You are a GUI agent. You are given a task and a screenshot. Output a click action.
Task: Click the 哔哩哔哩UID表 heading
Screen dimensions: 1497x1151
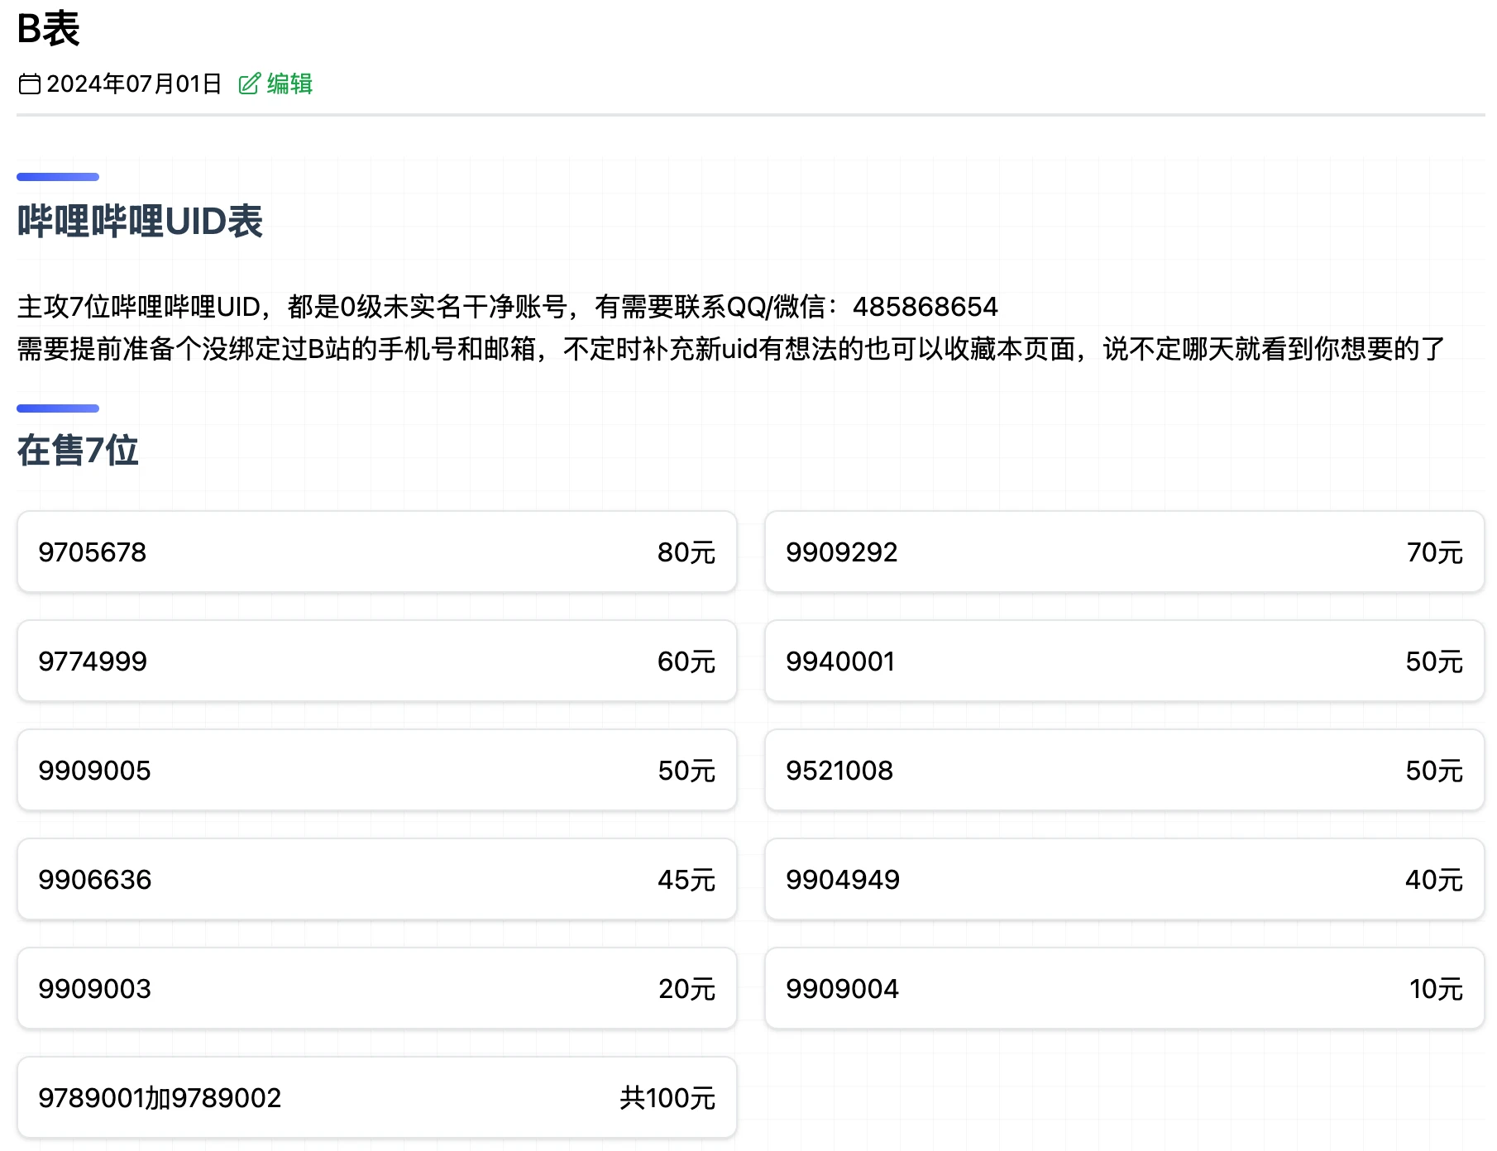click(x=140, y=222)
